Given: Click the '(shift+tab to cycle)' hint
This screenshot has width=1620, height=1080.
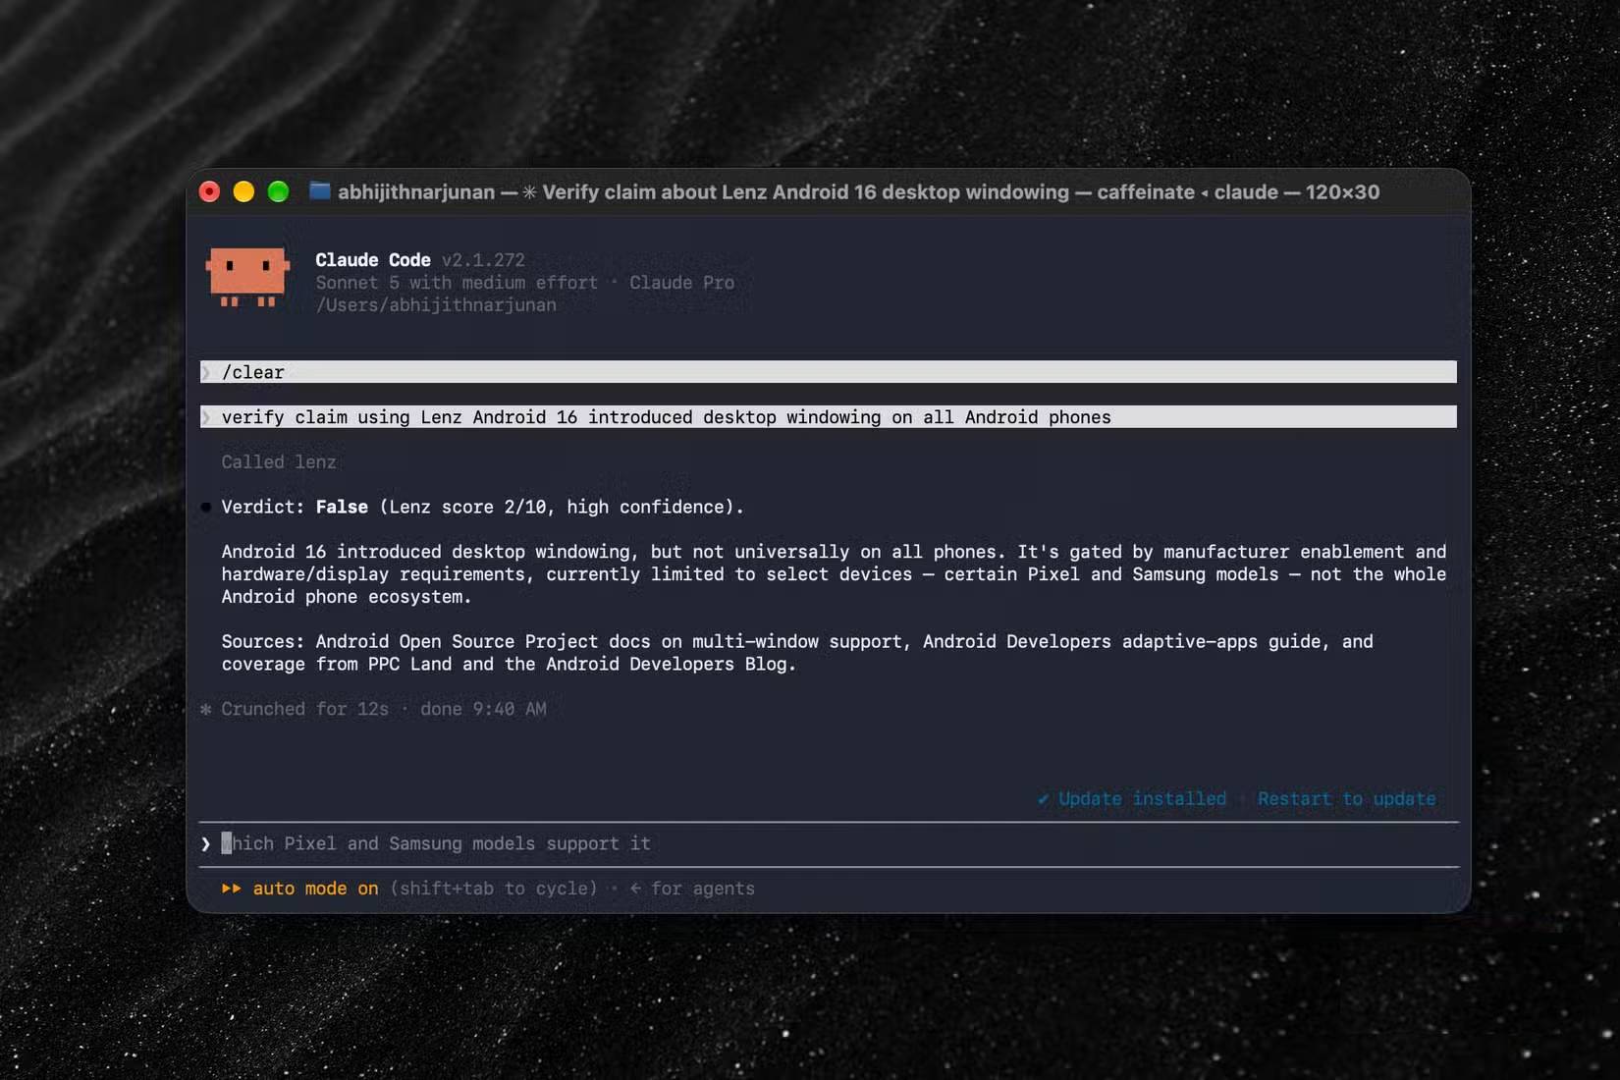Looking at the screenshot, I should click(493, 889).
